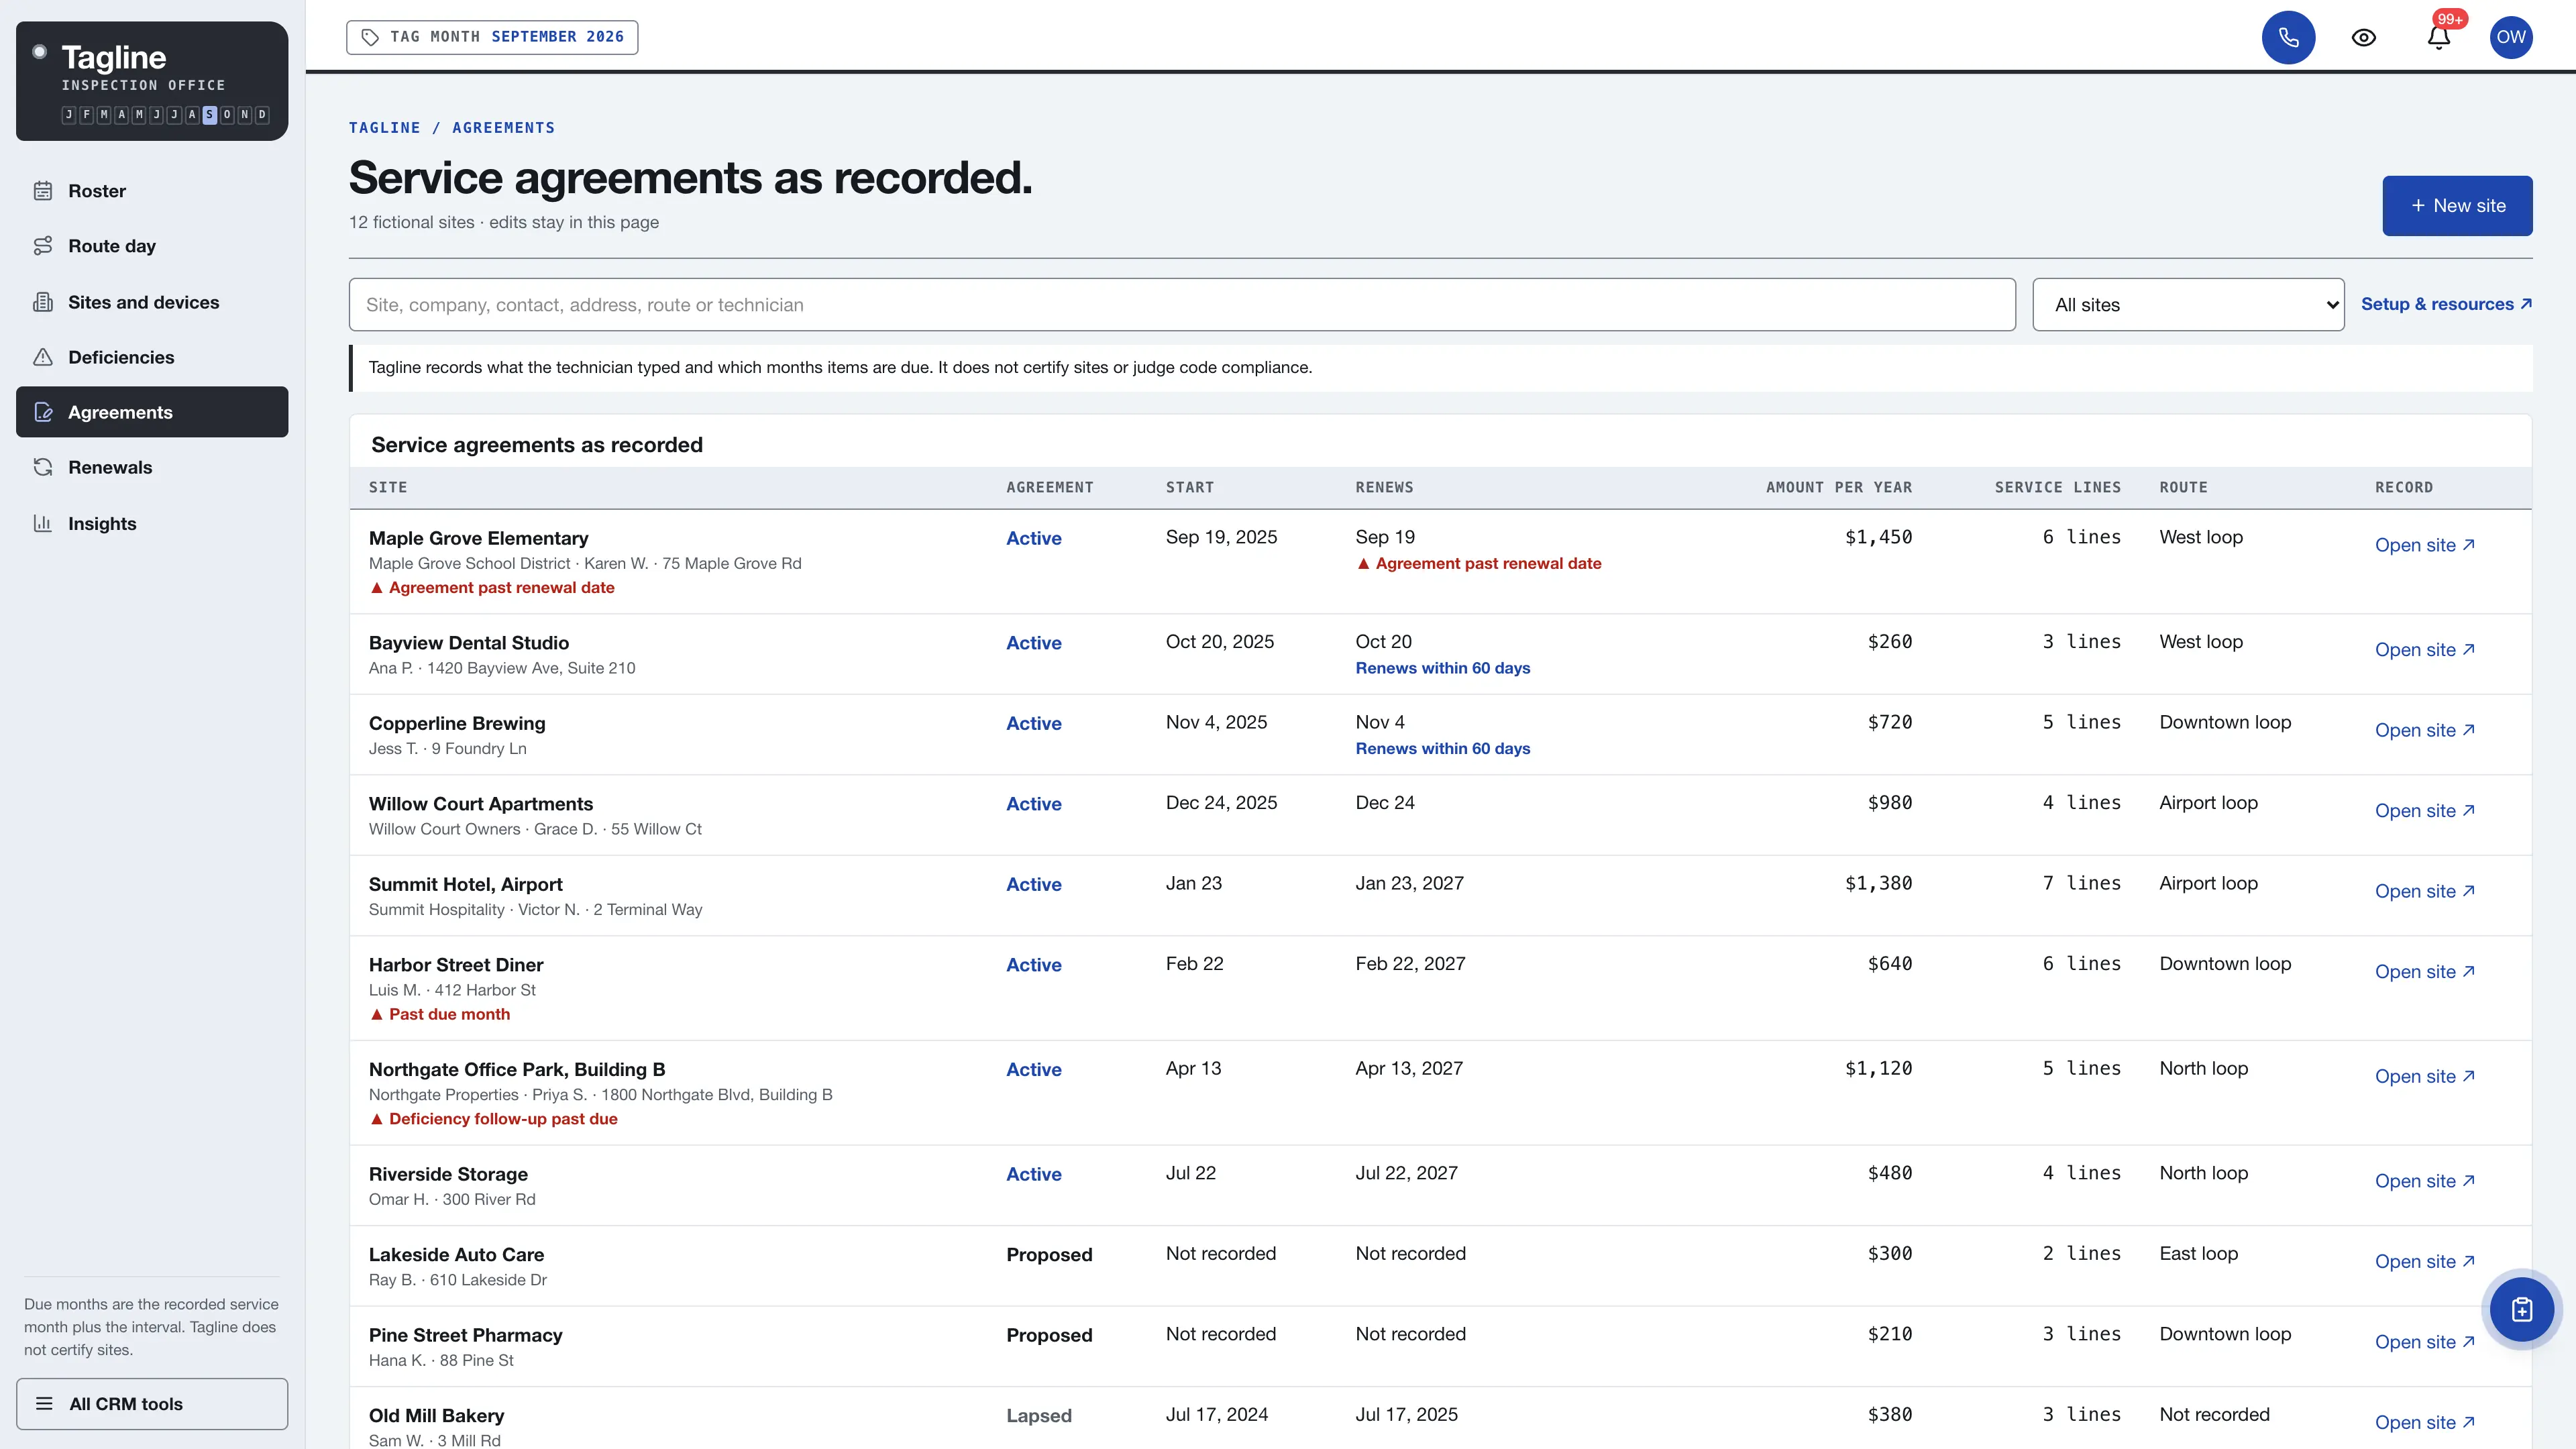Go to Route day page
Image resolution: width=2576 pixels, height=1449 pixels.
(x=152, y=246)
